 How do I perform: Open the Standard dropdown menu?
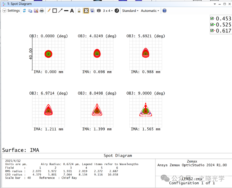click(130, 11)
